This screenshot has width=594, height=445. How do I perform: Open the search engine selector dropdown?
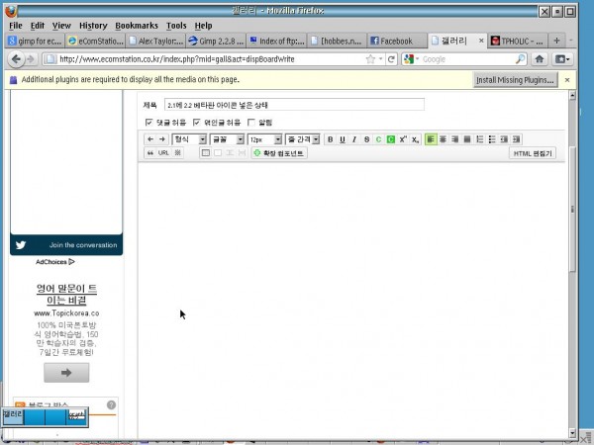point(412,59)
